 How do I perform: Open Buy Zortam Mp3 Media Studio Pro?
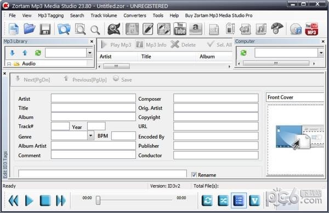click(x=219, y=15)
